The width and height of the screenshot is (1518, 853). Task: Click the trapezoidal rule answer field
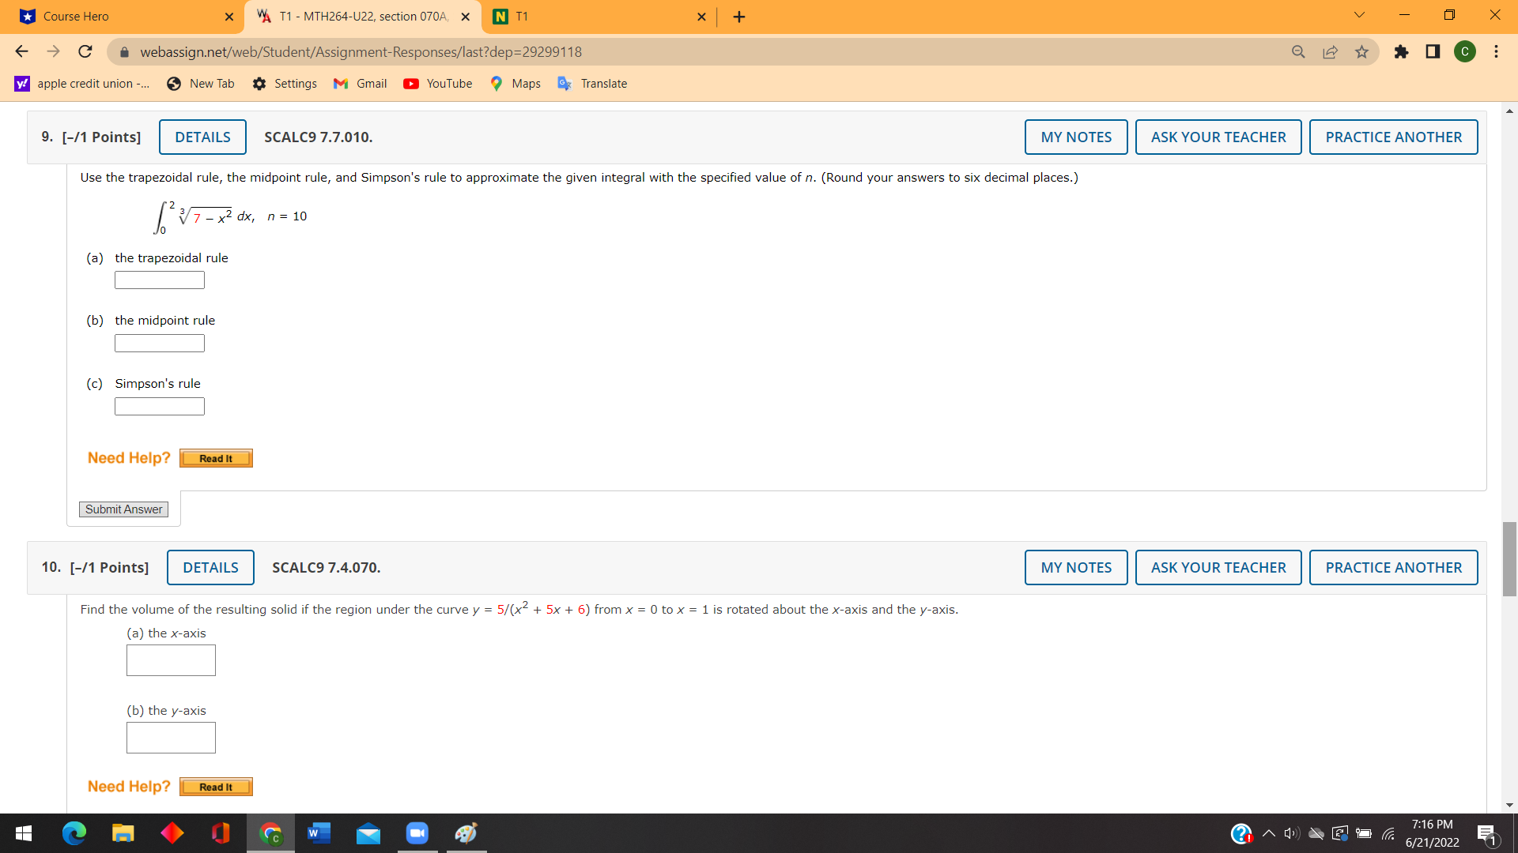tap(160, 280)
